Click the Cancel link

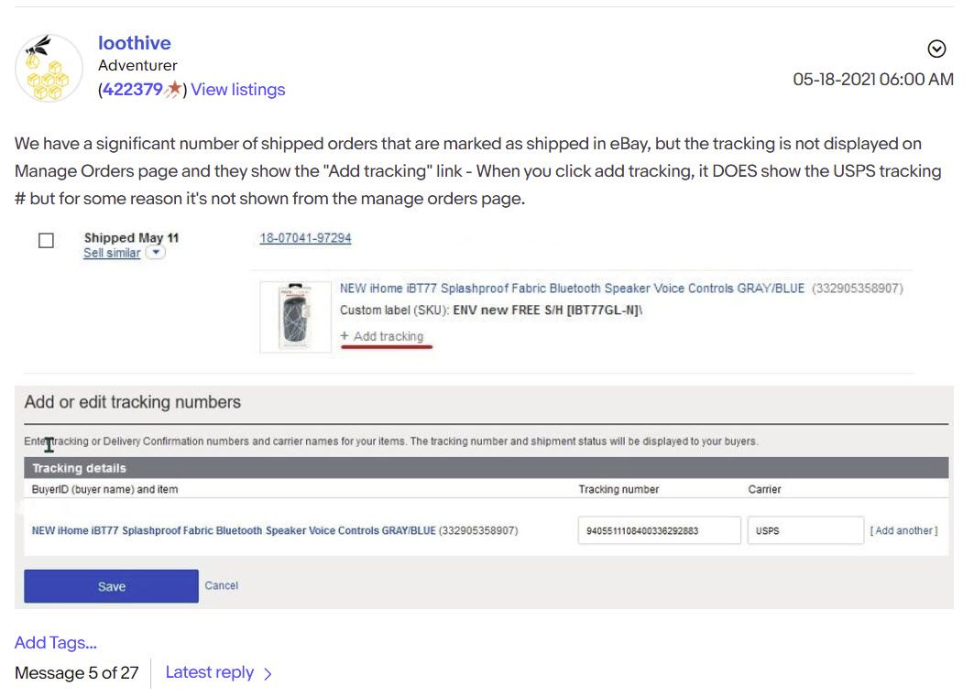click(221, 585)
